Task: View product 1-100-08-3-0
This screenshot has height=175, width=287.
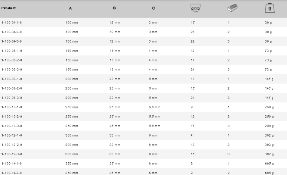Action: (x=14, y=98)
